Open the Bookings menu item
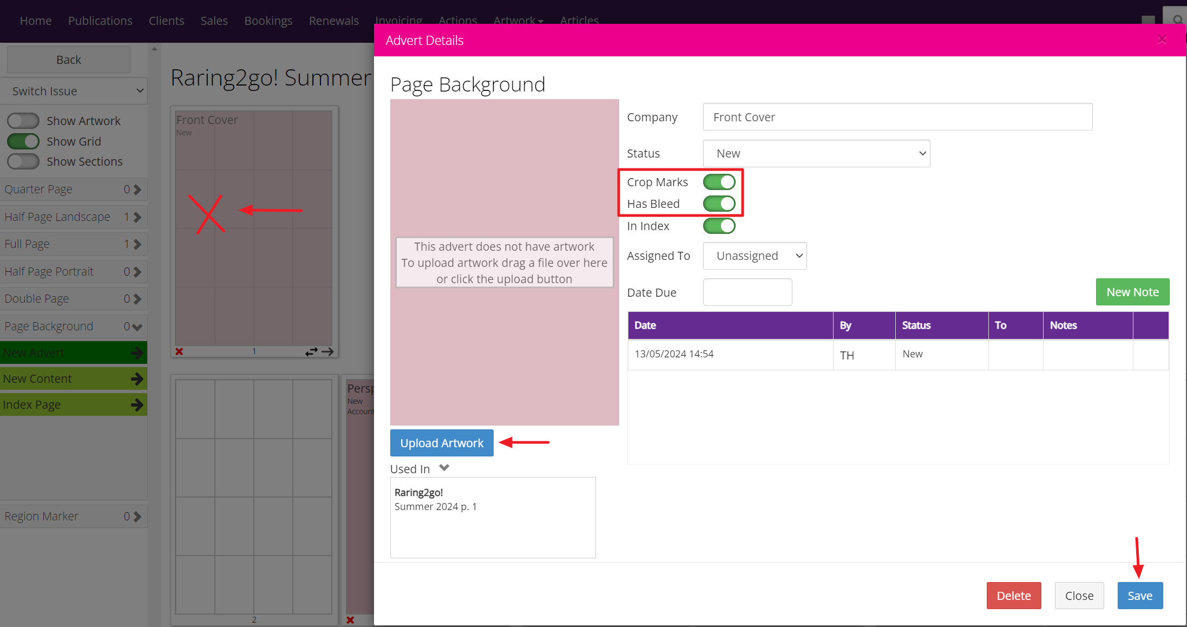The width and height of the screenshot is (1187, 627). [268, 21]
